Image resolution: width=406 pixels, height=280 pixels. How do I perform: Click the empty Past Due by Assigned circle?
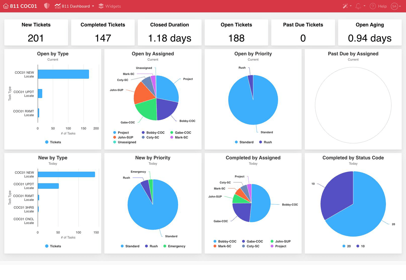point(353,105)
